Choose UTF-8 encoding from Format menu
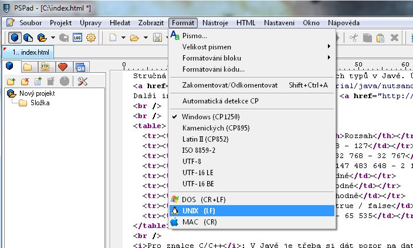Screen dimensions: 413x248 tap(192, 161)
